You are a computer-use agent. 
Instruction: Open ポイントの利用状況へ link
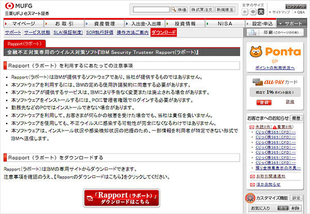click(275, 68)
